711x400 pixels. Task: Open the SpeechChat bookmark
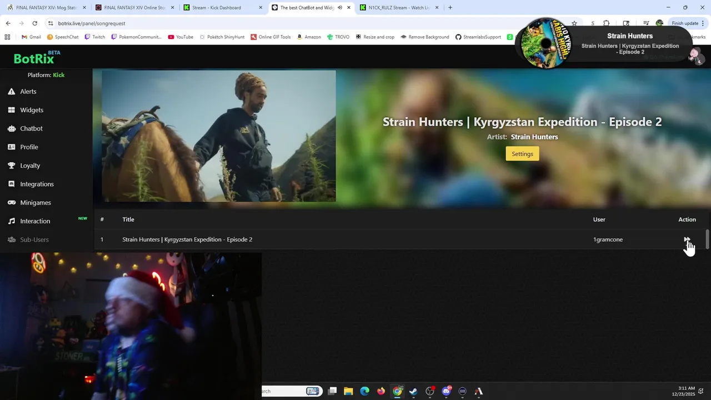(63, 37)
